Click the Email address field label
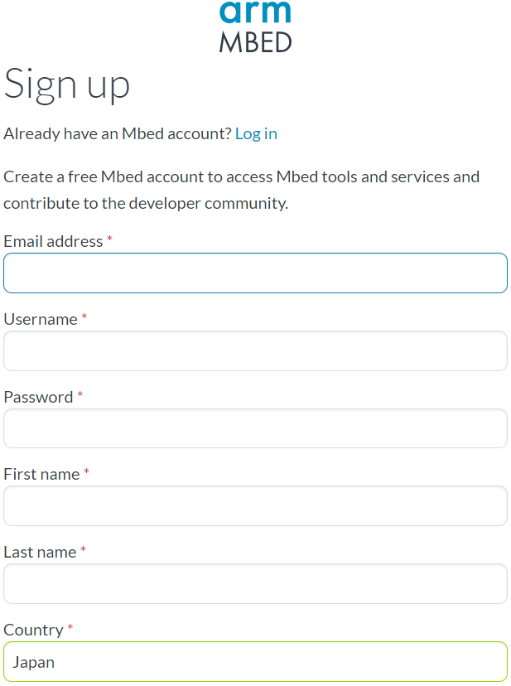The height and width of the screenshot is (686, 511). 53,241
